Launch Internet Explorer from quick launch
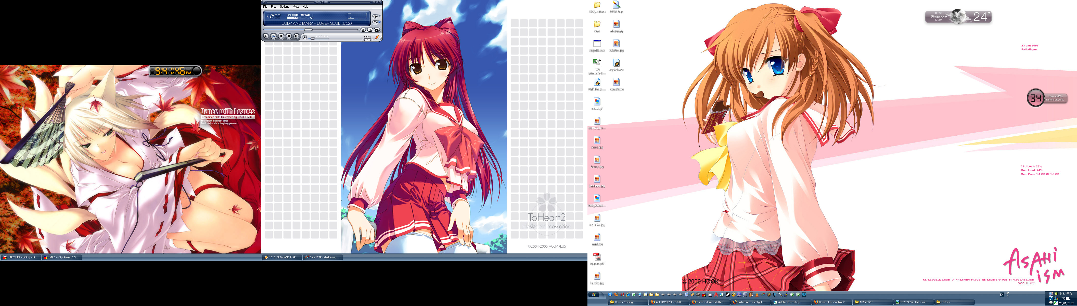This screenshot has width=1077, height=306. click(x=628, y=295)
